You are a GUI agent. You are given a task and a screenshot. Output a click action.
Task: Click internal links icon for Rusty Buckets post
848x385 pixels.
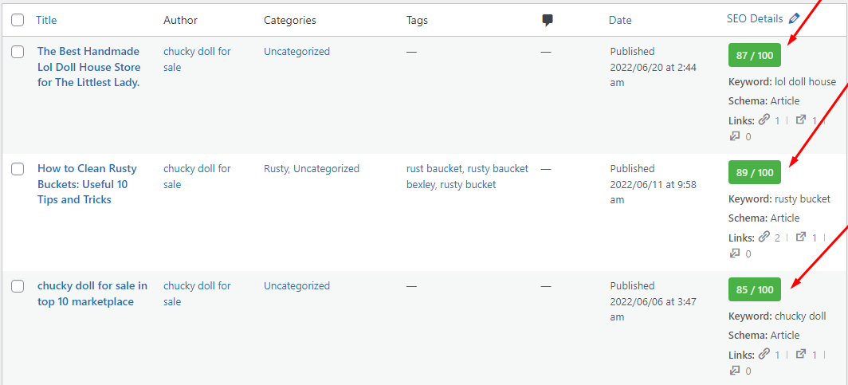(764, 237)
